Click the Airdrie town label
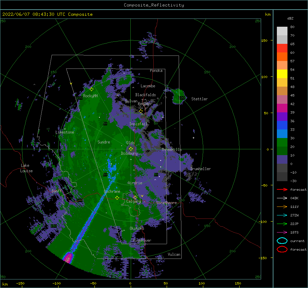 tap(135, 183)
